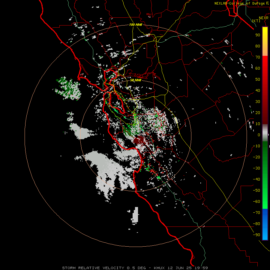
Task: Select the -30 value on the velocity scale
Action: coord(256,168)
